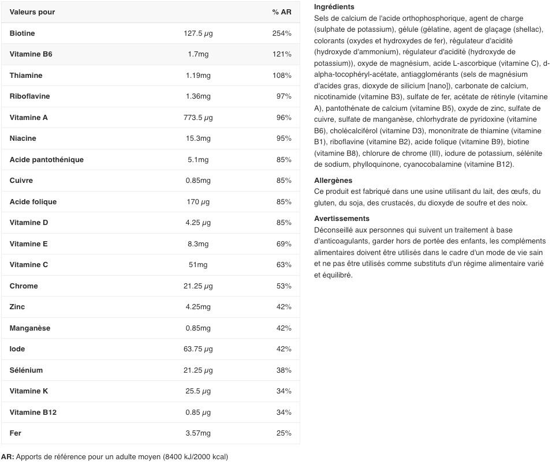Click the Chrome row label
Screen dimensions: 552x465
24,286
